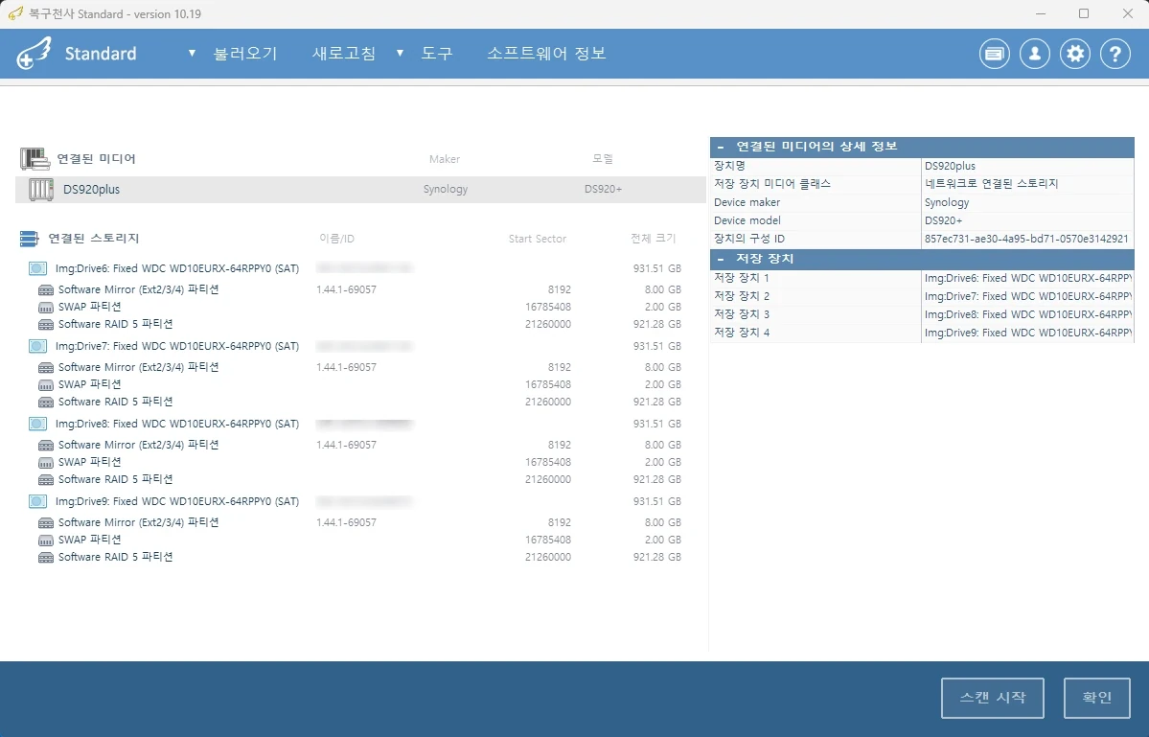Select Img:Drive7 WDC drive row
1149x737 pixels.
pos(355,346)
